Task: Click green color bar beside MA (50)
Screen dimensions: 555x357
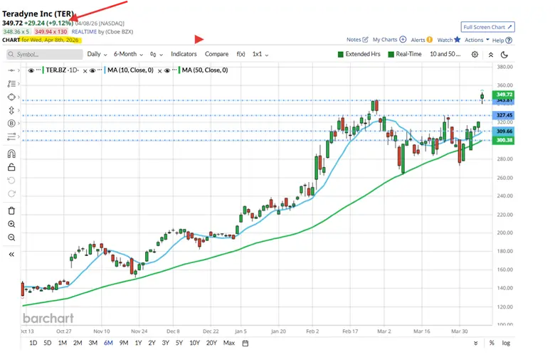Action: [x=179, y=70]
